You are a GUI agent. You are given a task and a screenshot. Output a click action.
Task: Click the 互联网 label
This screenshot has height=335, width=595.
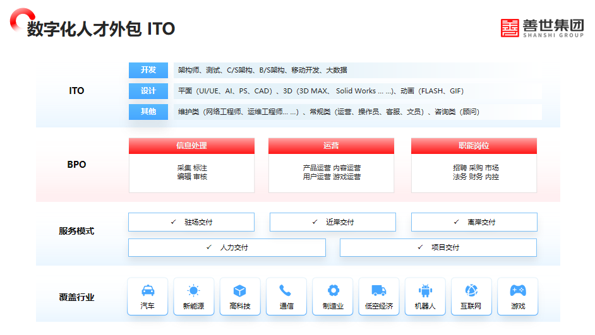click(471, 306)
